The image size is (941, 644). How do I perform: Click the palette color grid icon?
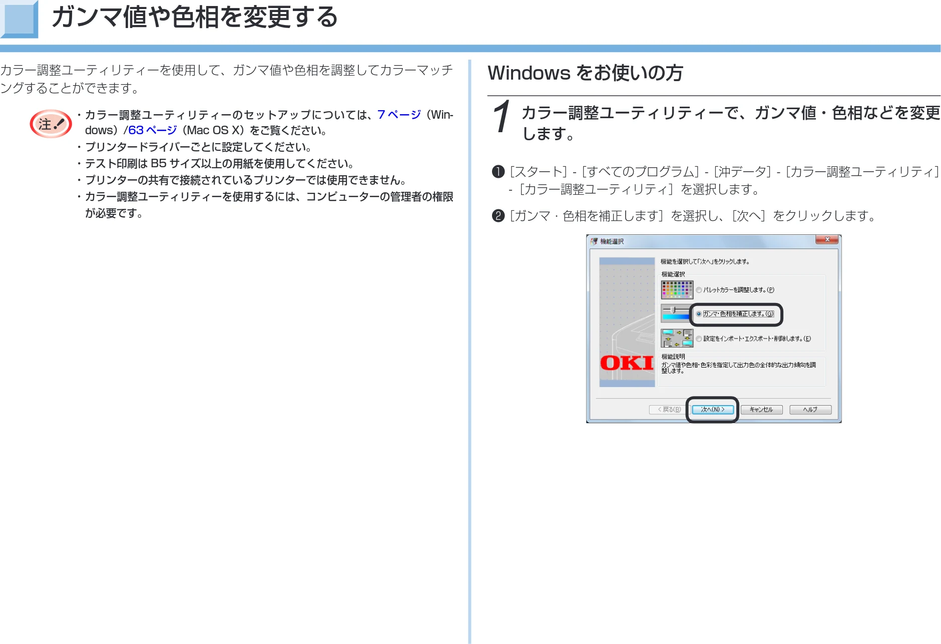[x=677, y=289]
